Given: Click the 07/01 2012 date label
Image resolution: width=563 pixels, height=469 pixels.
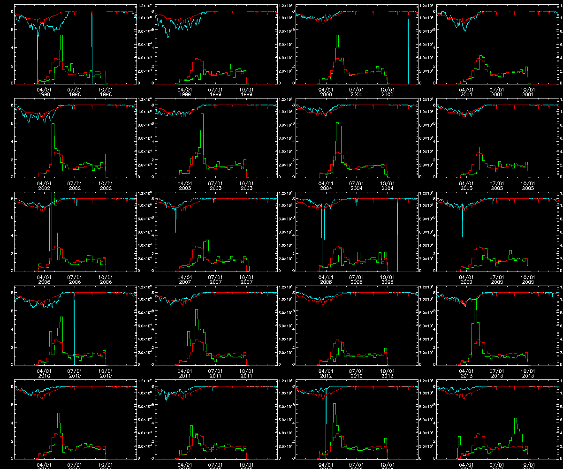Looking at the screenshot, I should [x=356, y=373].
